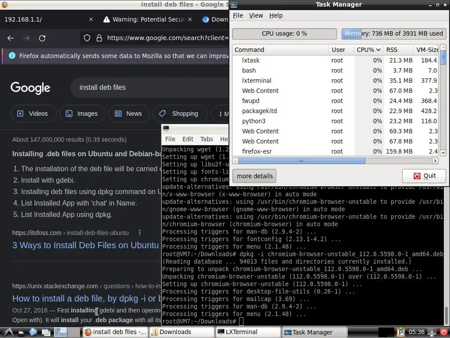Click the network monitor tray icon

[x=432, y=332]
